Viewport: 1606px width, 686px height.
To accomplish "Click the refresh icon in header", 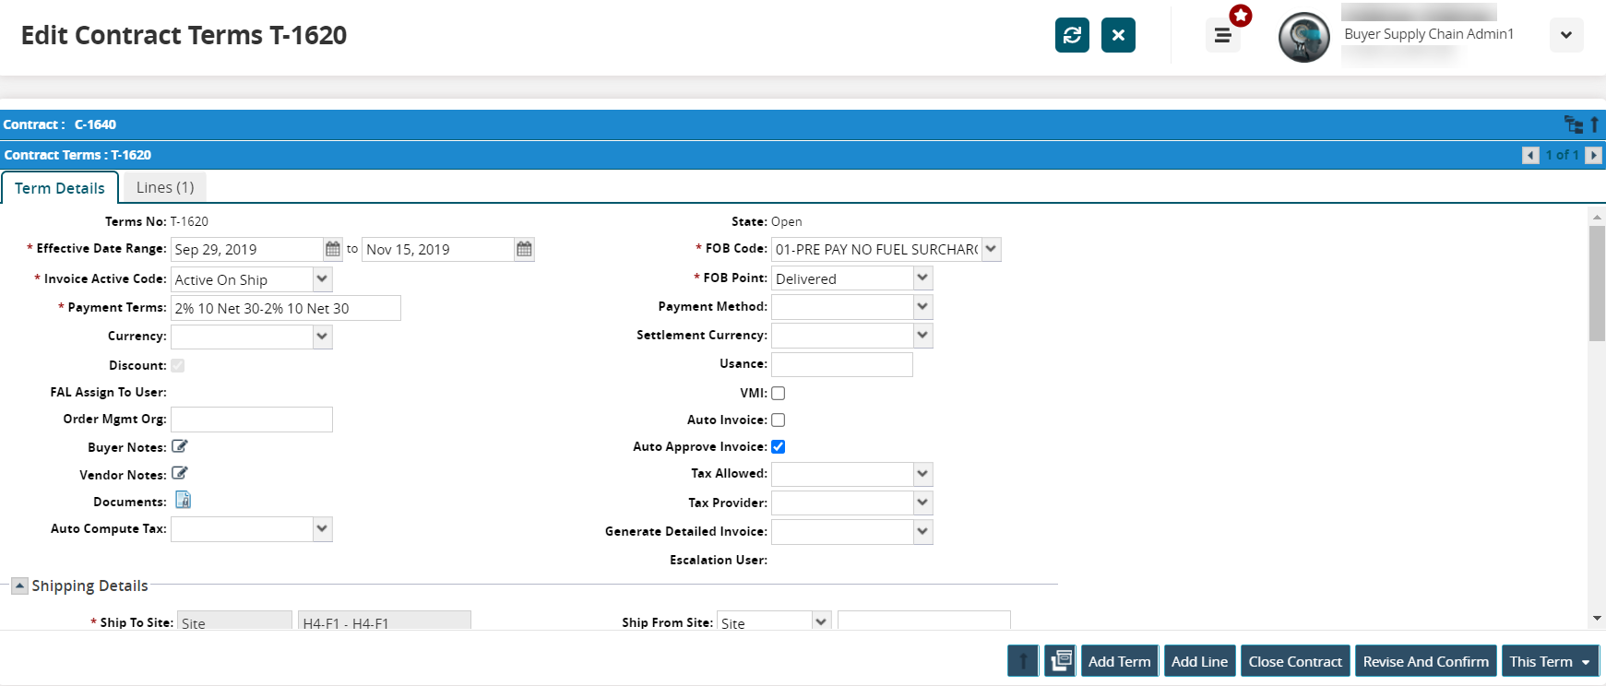I will point(1072,35).
